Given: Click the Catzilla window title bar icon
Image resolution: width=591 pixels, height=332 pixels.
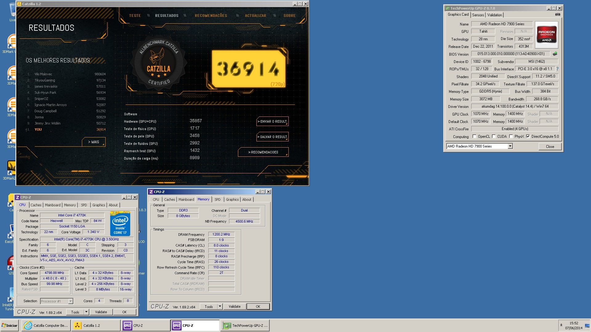Looking at the screenshot, I should click(19, 4).
